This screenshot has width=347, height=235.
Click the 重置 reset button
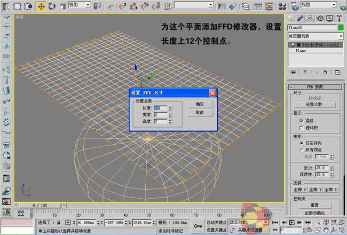[x=314, y=205]
